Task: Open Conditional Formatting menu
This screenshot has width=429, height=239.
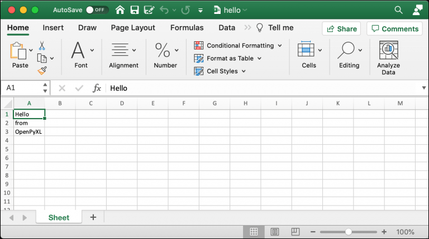Action: click(238, 46)
